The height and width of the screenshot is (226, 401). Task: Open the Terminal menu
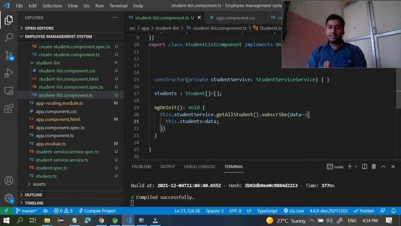pyautogui.click(x=118, y=6)
